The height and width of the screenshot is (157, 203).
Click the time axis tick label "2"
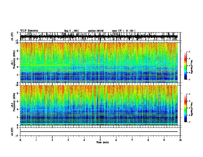pyautogui.click(x=52, y=140)
